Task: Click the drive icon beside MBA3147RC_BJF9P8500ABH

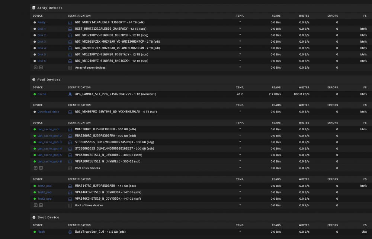Action: [x=70, y=186]
